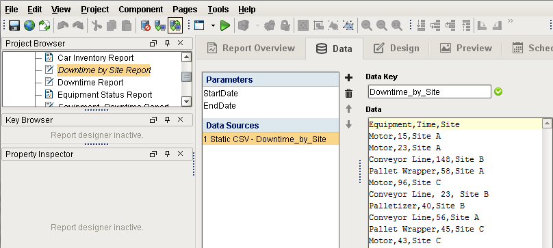Click the Move Forward ordering icon
553x248 pixels.
click(450, 25)
